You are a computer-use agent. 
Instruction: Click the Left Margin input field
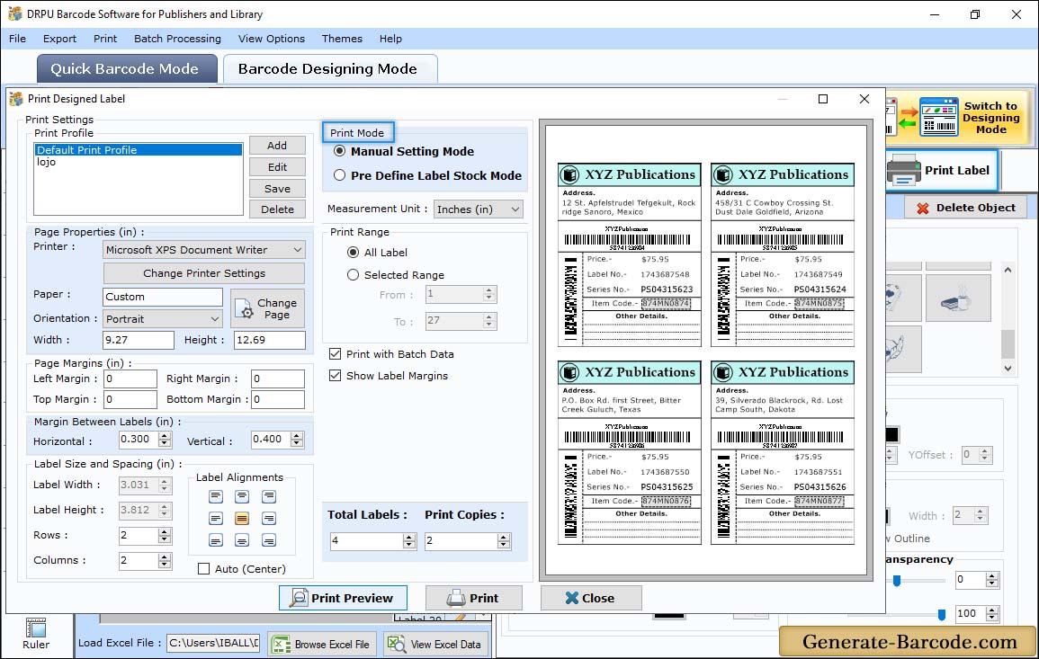[130, 378]
